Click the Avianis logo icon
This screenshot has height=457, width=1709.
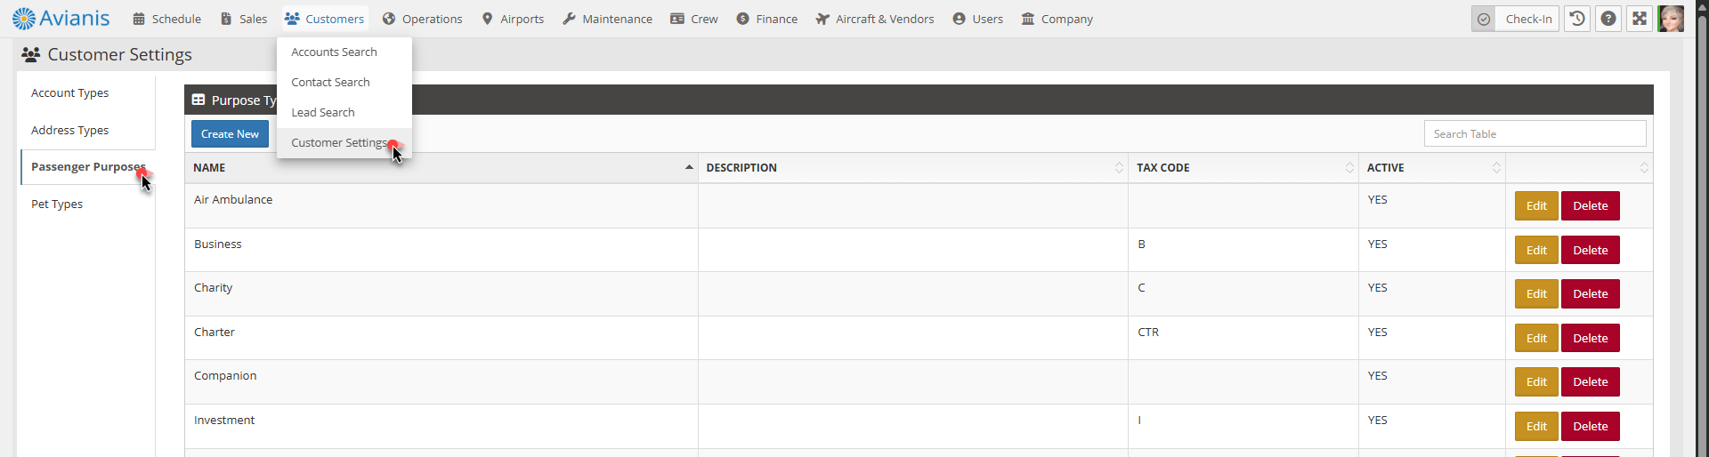pos(24,19)
